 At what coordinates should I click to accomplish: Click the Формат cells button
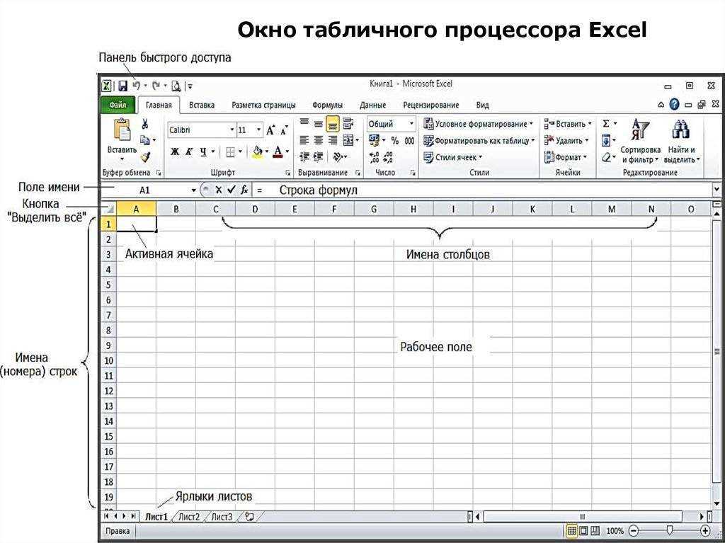pyautogui.click(x=566, y=157)
